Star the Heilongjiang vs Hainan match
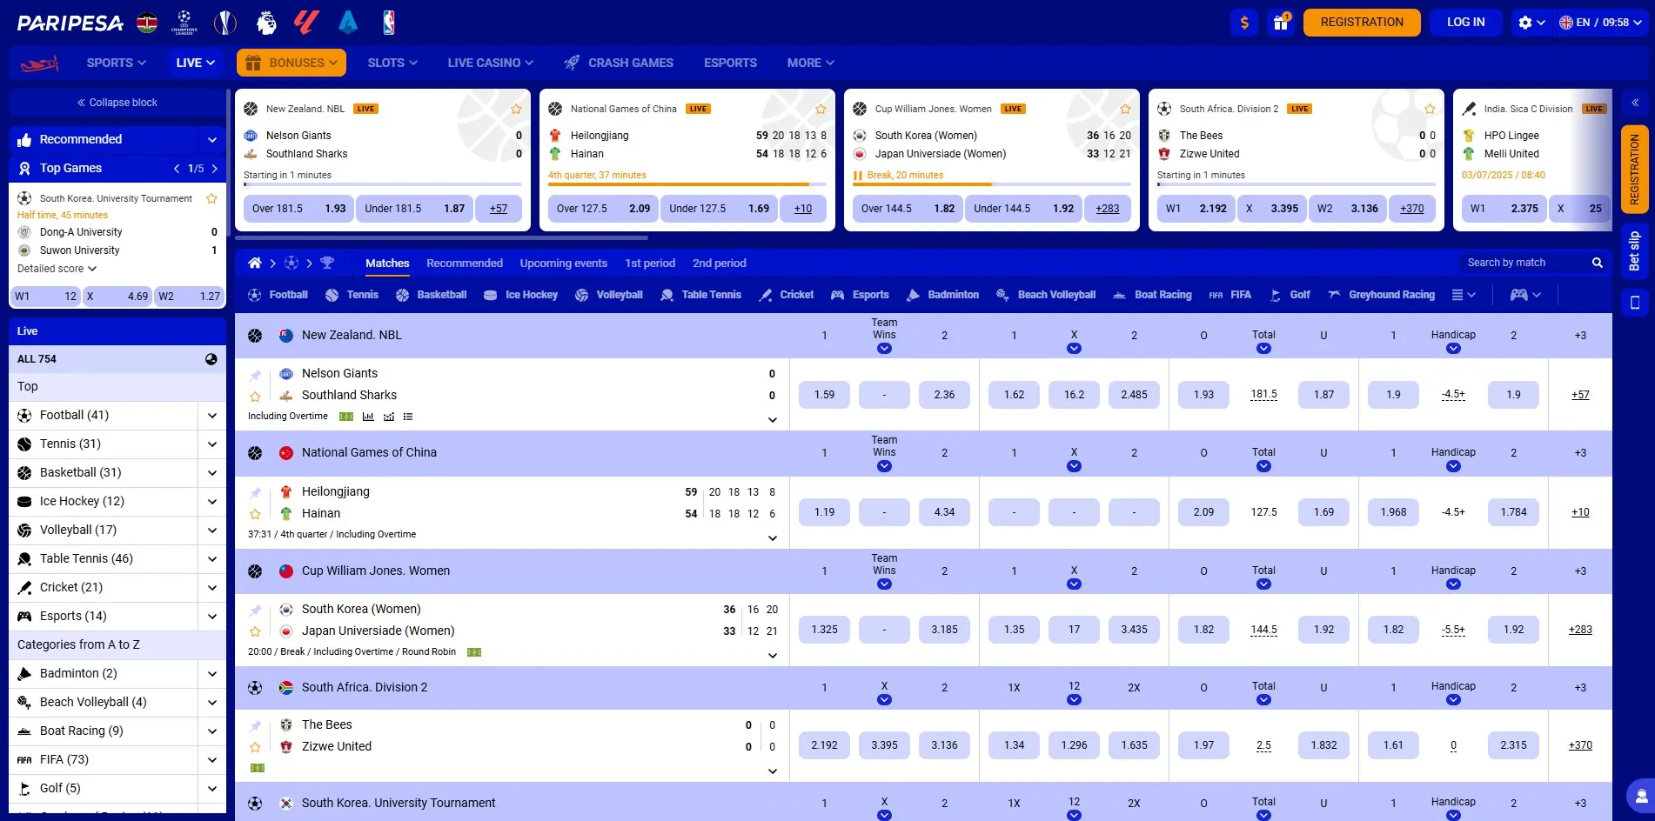This screenshot has width=1655, height=821. pos(255,513)
